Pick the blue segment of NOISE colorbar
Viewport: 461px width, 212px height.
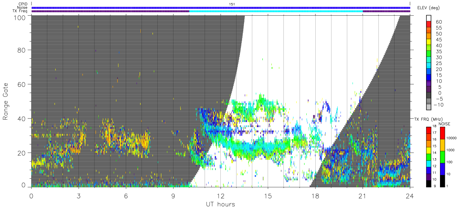click(x=442, y=169)
